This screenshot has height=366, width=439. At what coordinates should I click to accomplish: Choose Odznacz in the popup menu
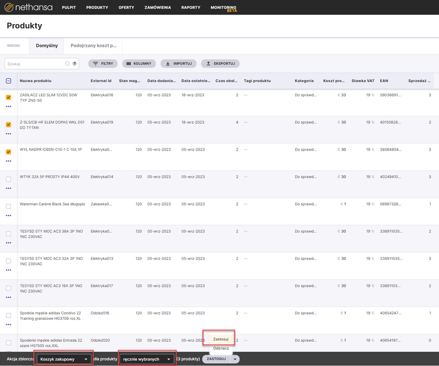click(x=221, y=348)
